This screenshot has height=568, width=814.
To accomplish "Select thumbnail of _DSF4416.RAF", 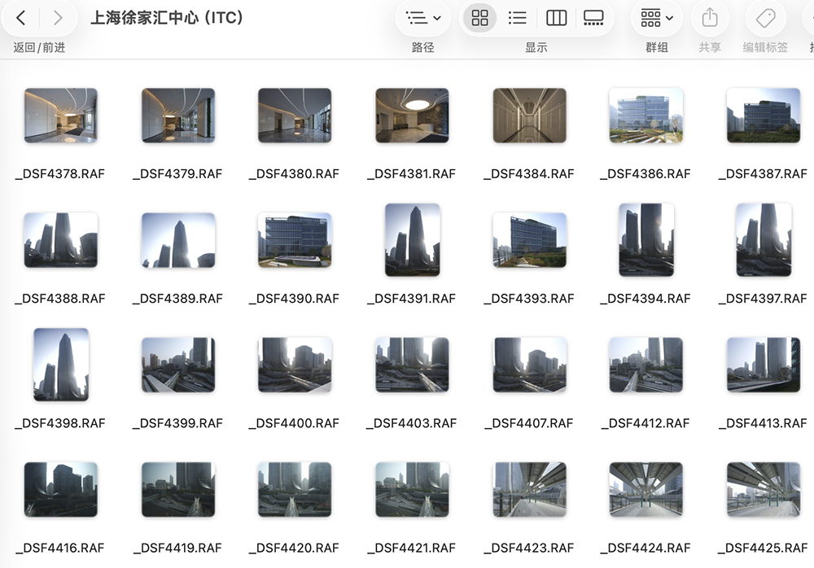I will pyautogui.click(x=61, y=489).
